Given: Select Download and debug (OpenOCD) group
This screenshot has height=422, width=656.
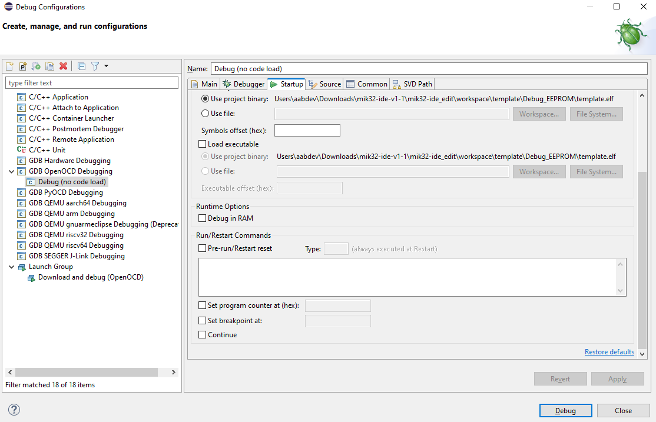Looking at the screenshot, I should pos(91,277).
